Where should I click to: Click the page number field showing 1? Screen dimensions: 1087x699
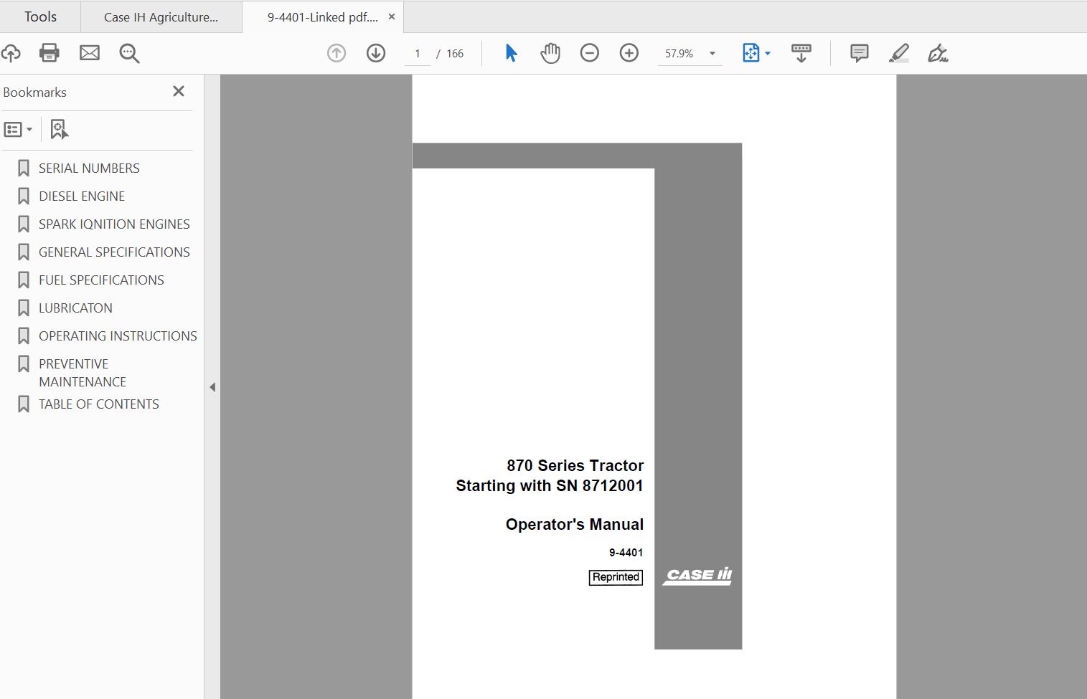point(418,54)
